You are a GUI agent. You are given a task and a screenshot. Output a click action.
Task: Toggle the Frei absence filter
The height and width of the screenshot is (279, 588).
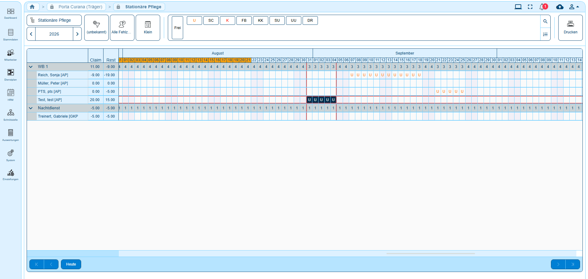177,28
